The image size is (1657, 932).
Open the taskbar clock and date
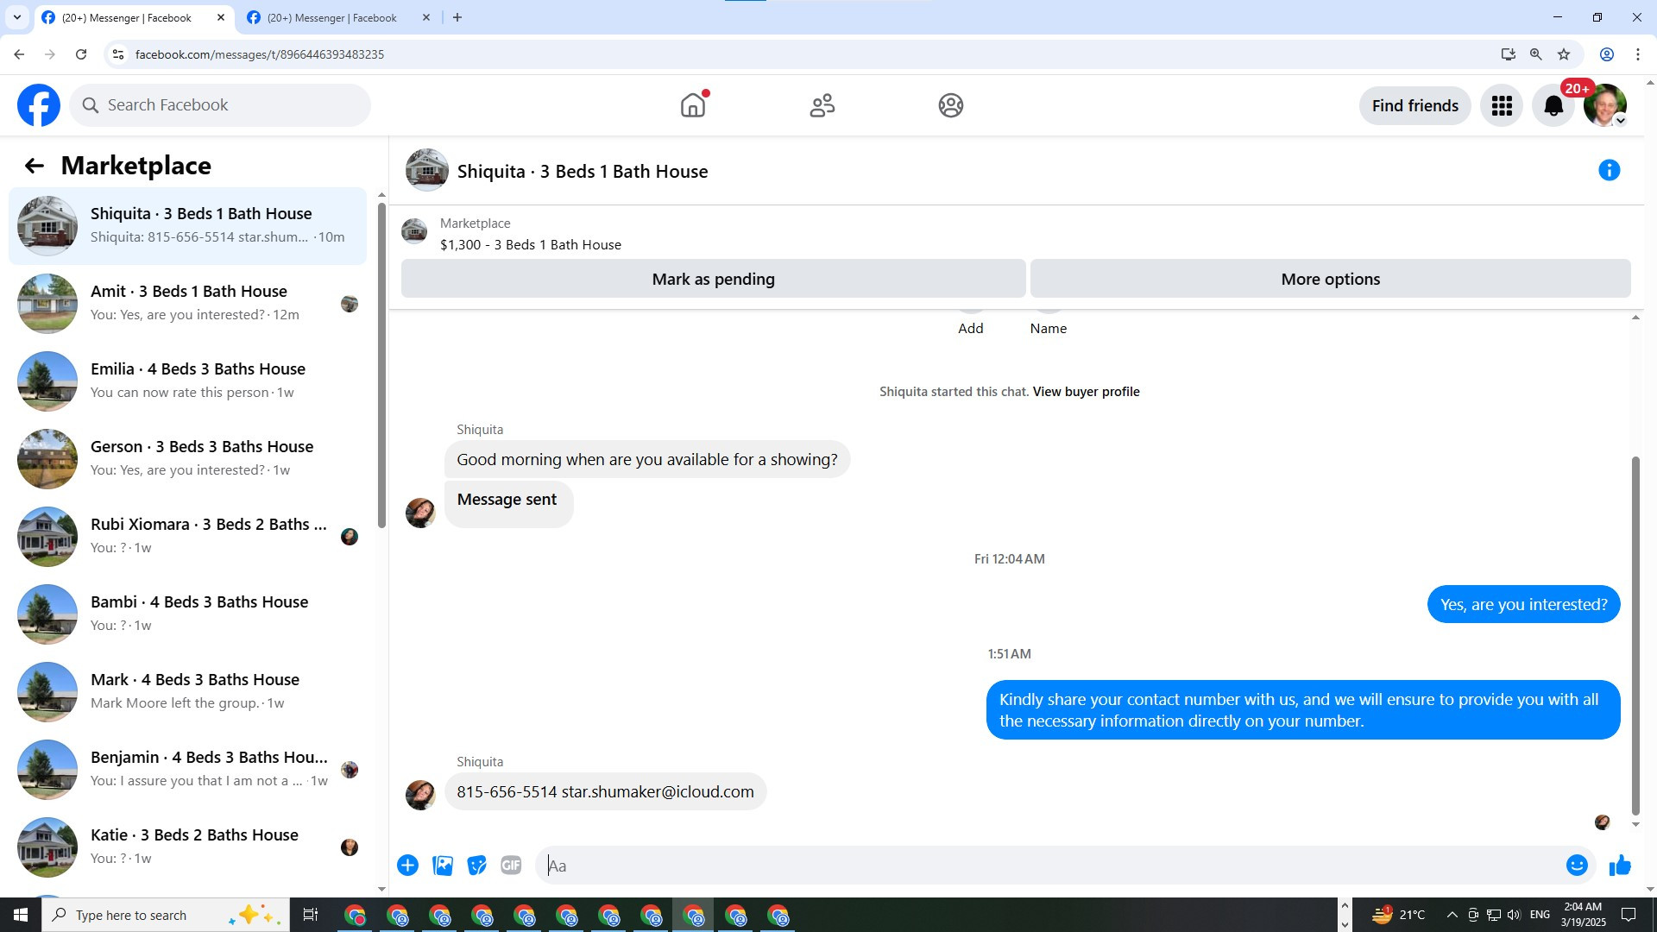click(1584, 915)
